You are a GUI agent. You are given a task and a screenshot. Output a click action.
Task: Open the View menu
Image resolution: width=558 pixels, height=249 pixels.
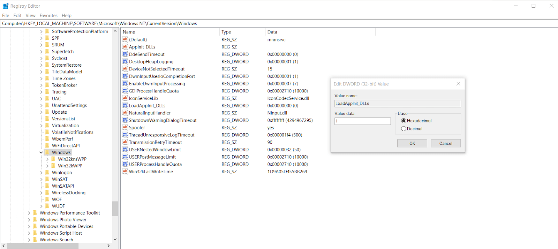[30, 15]
